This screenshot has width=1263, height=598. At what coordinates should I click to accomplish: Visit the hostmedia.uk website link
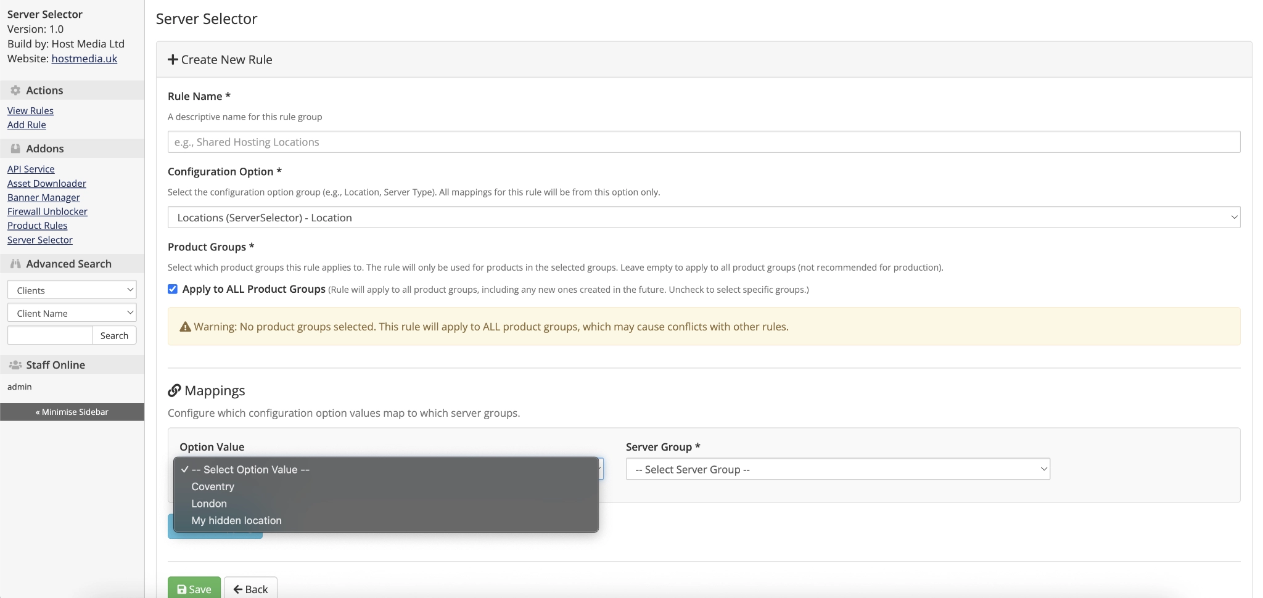pos(84,59)
